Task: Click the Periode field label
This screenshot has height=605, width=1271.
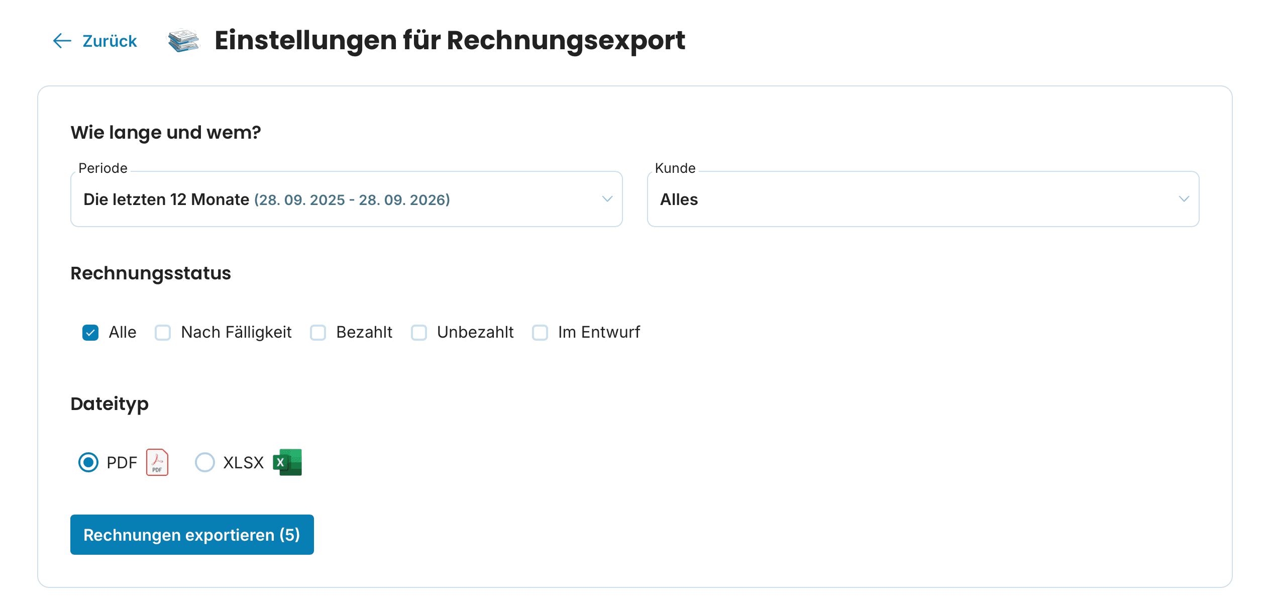Action: (103, 168)
